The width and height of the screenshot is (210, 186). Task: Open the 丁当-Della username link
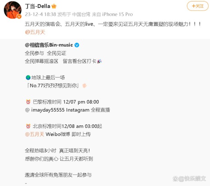pos(38,6)
